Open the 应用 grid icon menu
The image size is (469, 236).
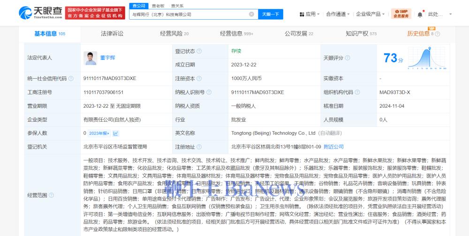point(302,14)
